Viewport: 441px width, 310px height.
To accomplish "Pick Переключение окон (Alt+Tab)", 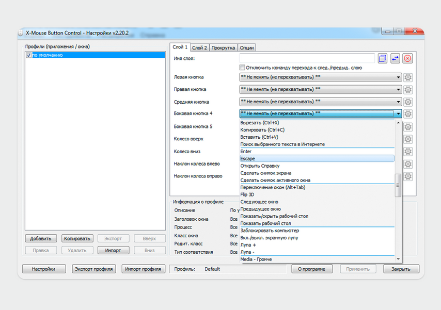I will [317, 187].
